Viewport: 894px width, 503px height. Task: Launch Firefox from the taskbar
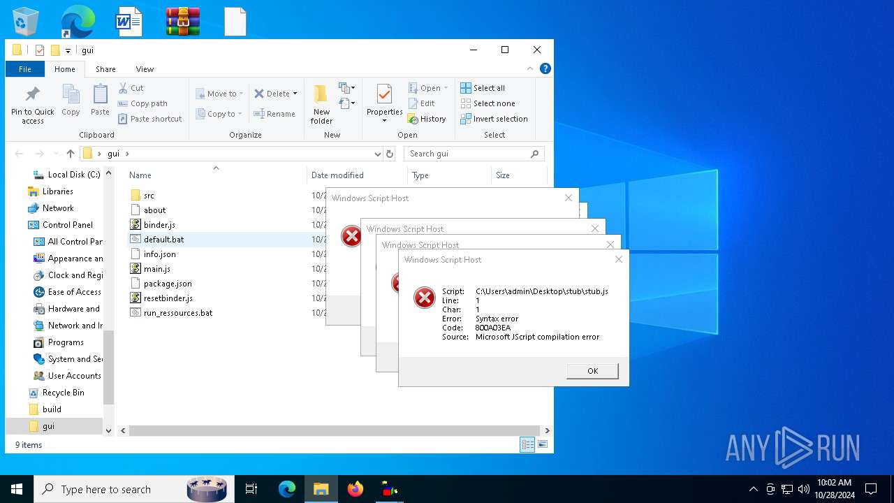coord(356,489)
